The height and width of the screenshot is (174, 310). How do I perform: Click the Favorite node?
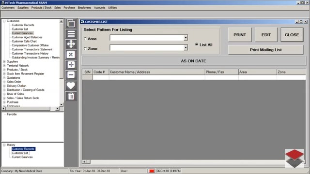pos(12,114)
